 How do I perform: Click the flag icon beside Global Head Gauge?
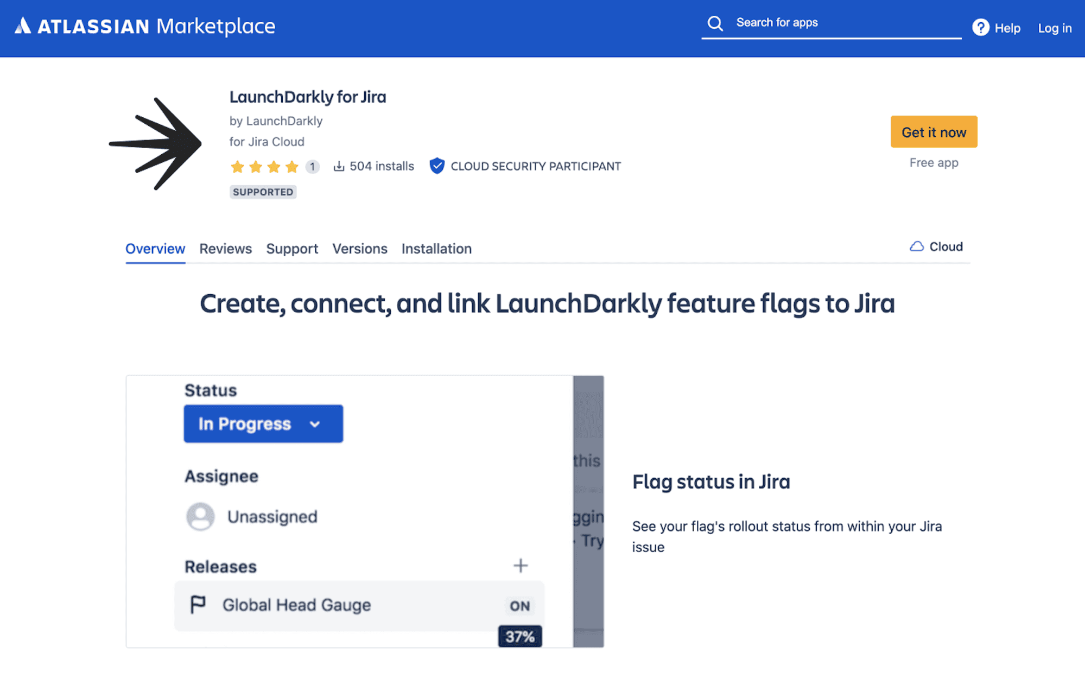[198, 605]
